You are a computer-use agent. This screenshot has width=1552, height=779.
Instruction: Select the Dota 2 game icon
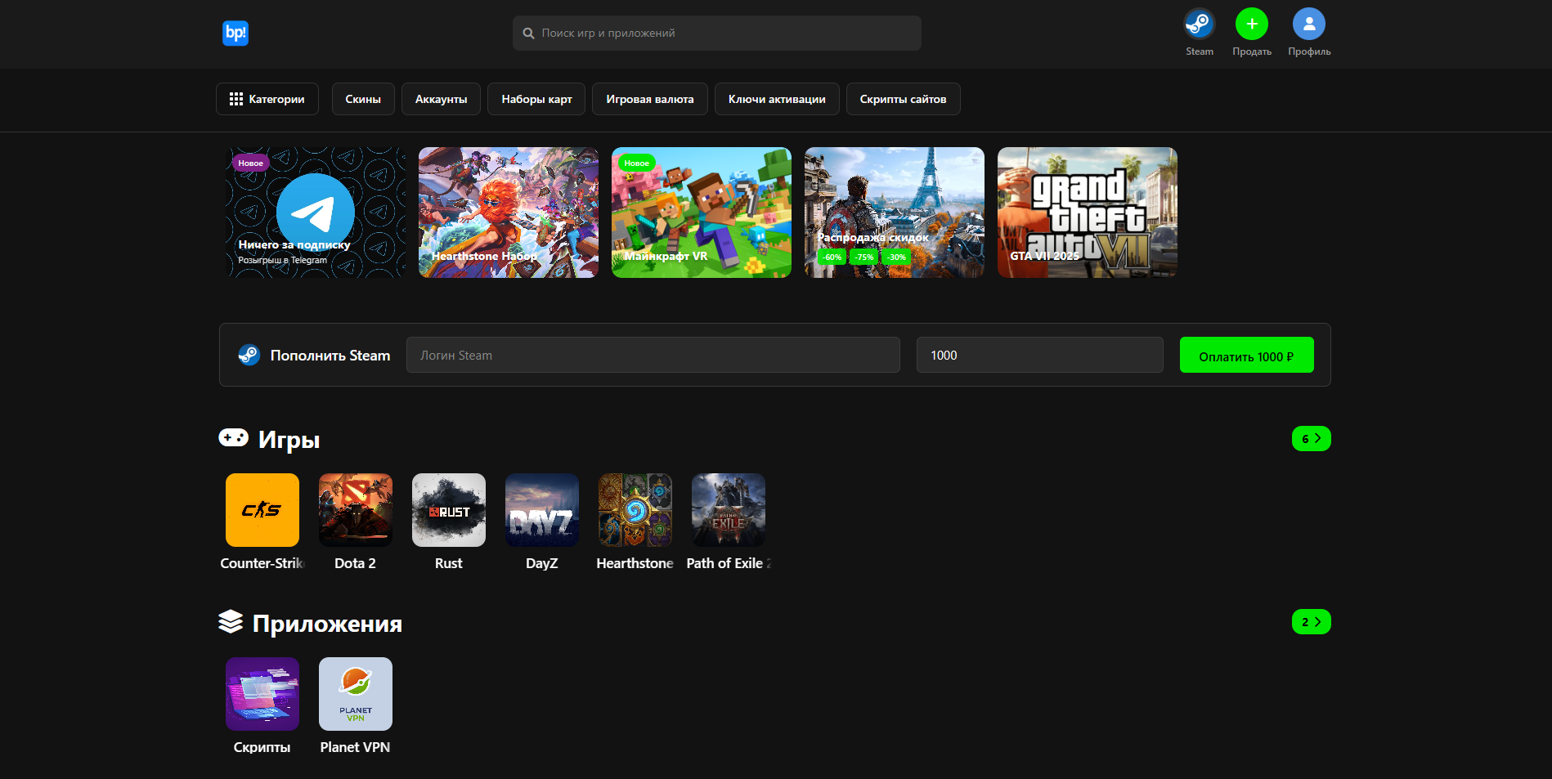click(x=356, y=510)
